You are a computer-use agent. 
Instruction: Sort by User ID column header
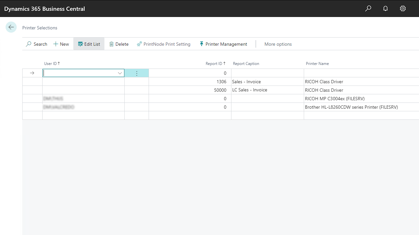point(52,64)
